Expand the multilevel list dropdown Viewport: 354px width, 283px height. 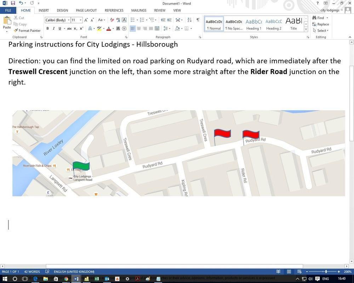[155, 20]
